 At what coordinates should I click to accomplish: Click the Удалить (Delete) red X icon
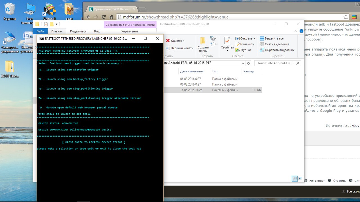168,41
